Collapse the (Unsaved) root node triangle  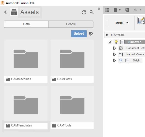[x=110, y=42]
